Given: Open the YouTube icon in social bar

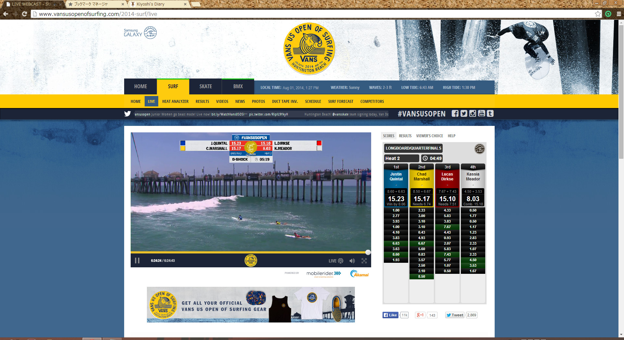Looking at the screenshot, I should [x=481, y=114].
